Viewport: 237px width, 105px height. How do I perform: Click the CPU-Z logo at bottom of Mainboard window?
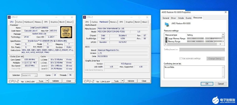89,81
